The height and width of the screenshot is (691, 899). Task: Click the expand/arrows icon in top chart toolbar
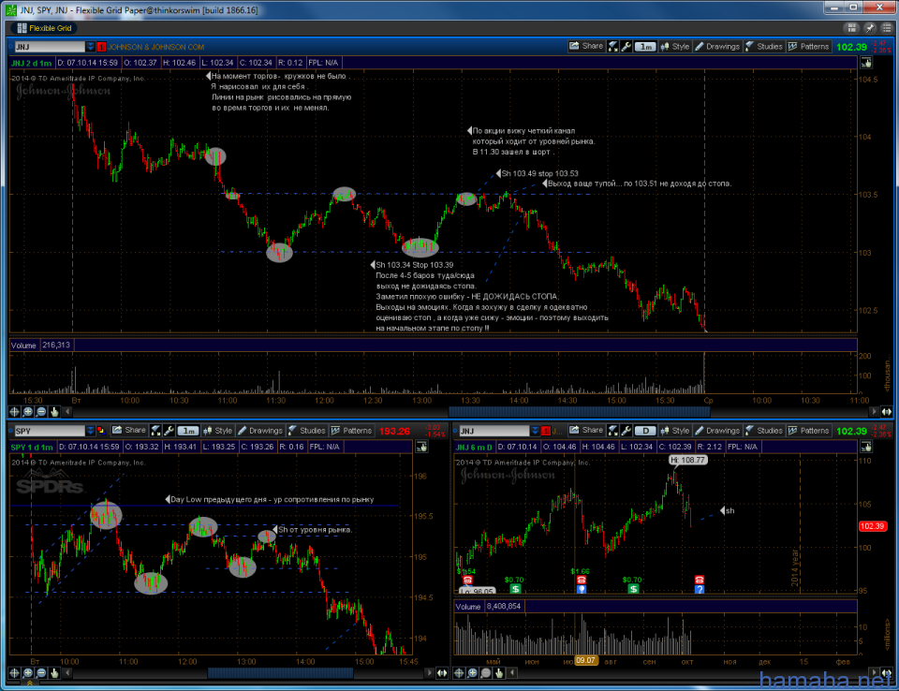pyautogui.click(x=612, y=47)
